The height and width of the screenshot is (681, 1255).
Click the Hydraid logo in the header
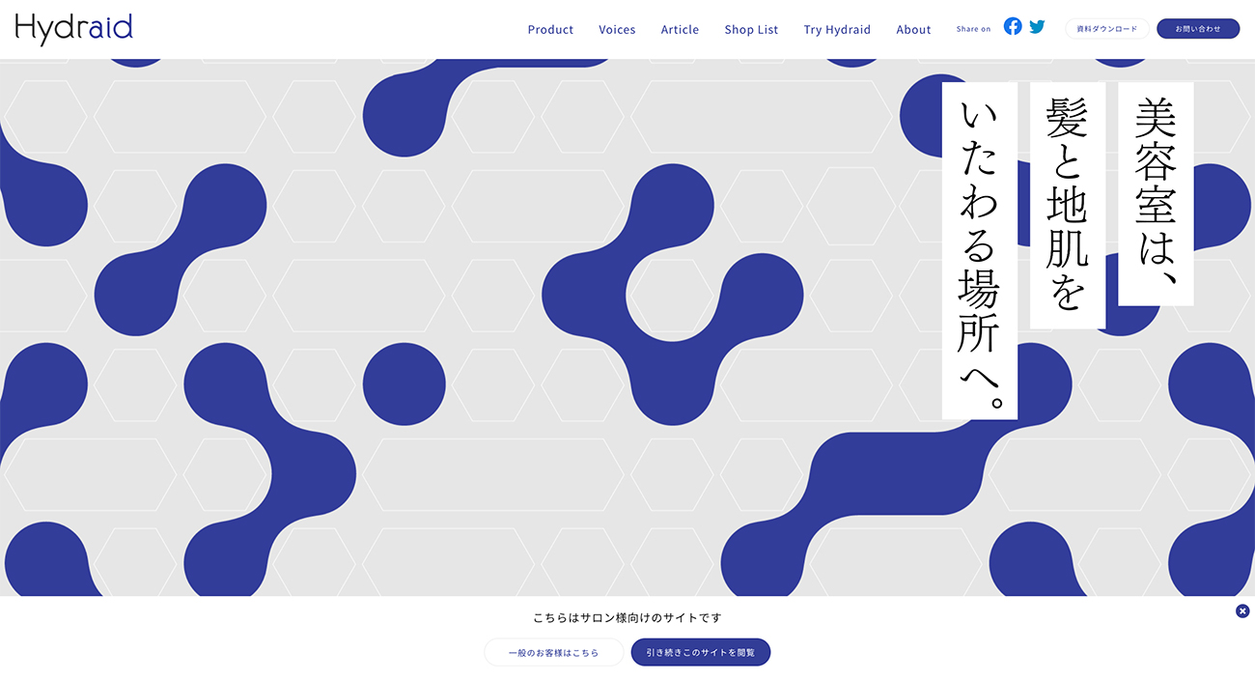(74, 29)
